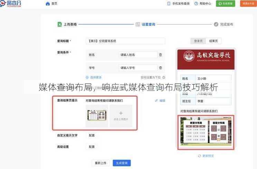Screen dimensions: 257x169
Task: Click the blue 生成查询 button
Action: 122,163
